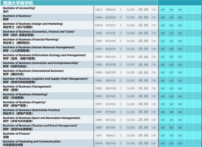Click 'Bachelor of Business (Real Estate Practice)'
The height and width of the screenshot is (147, 202).
(x=31, y=110)
